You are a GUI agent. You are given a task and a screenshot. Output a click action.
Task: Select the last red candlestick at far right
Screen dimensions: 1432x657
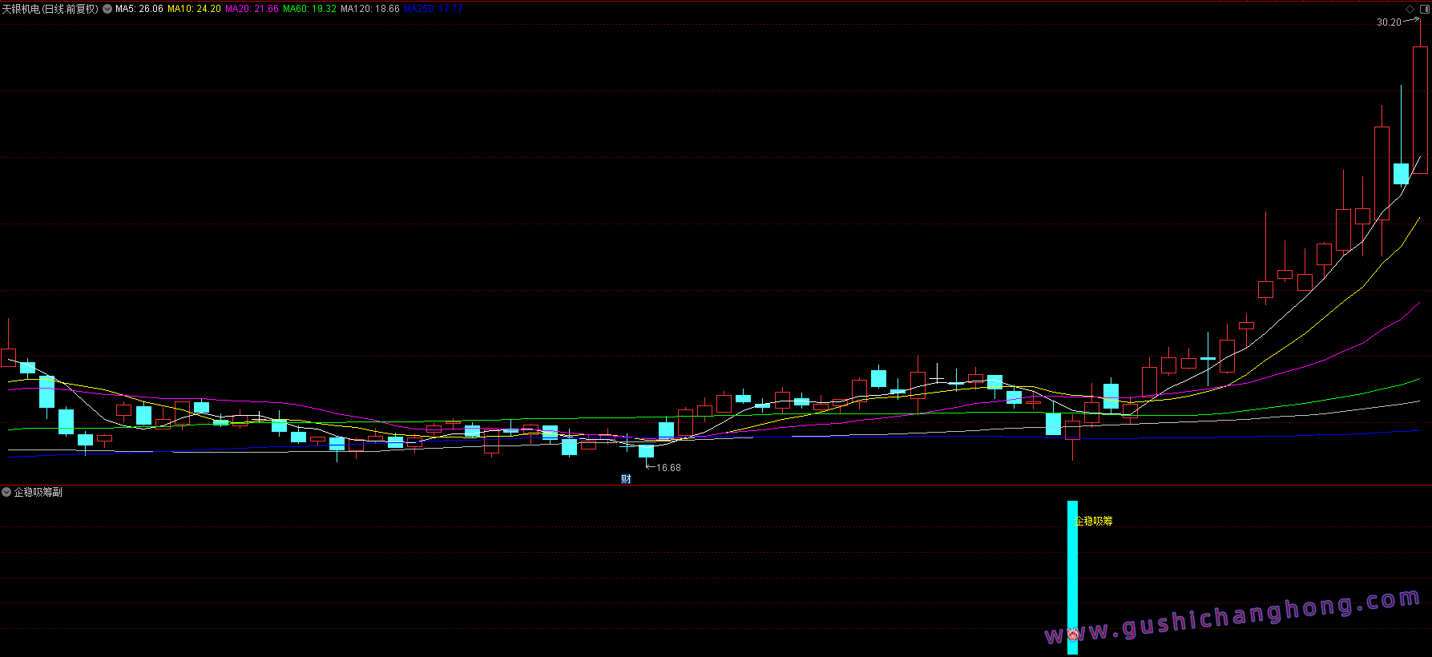pyautogui.click(x=1420, y=110)
